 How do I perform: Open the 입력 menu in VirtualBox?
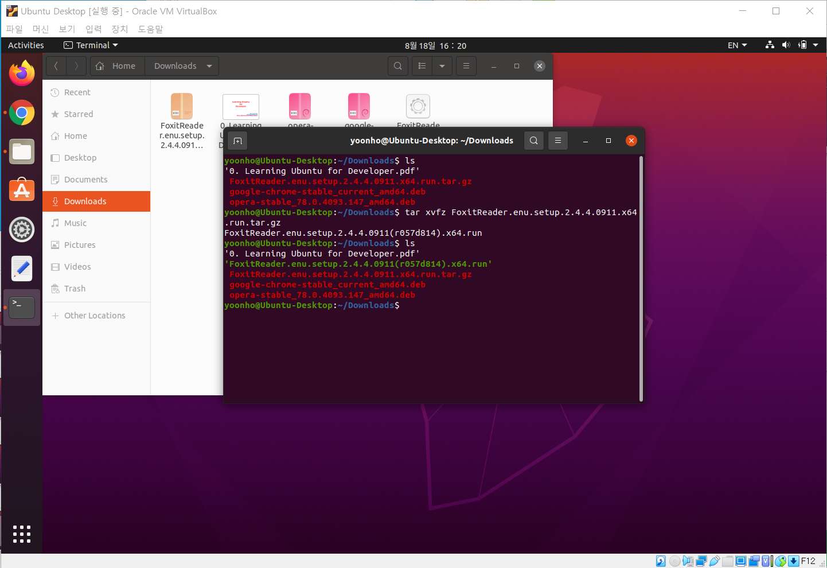93,29
